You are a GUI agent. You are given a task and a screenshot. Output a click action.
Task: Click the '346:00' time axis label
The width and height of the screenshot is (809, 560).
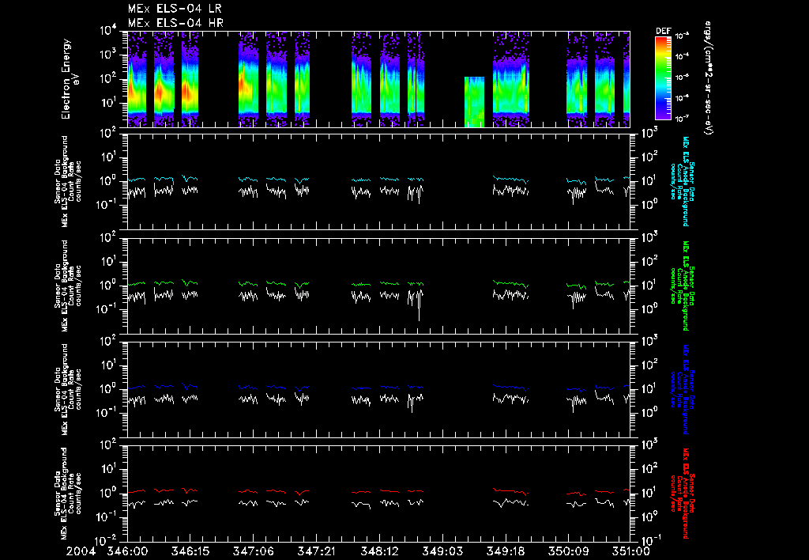[x=127, y=551]
